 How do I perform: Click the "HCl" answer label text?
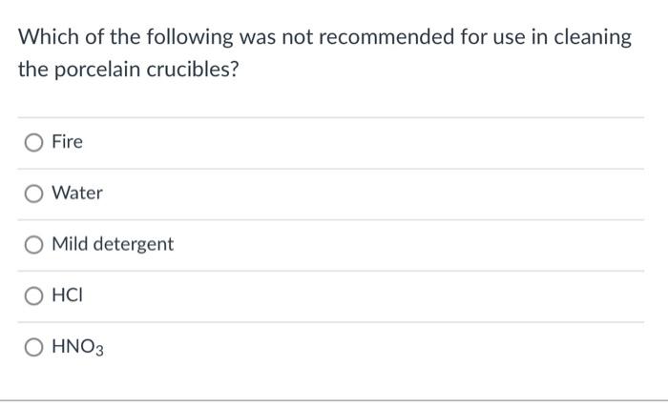pos(68,295)
